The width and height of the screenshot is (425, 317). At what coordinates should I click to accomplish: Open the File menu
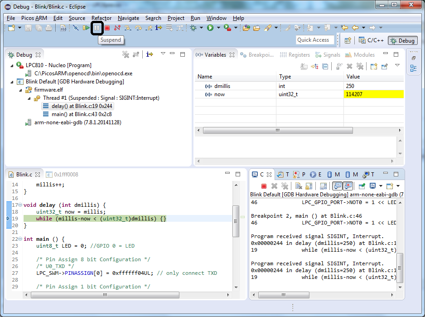pyautogui.click(x=11, y=18)
